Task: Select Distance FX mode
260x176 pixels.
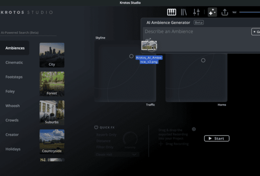Action: click(104, 141)
